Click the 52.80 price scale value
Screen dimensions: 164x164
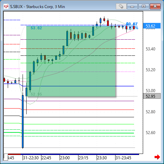point(151,112)
